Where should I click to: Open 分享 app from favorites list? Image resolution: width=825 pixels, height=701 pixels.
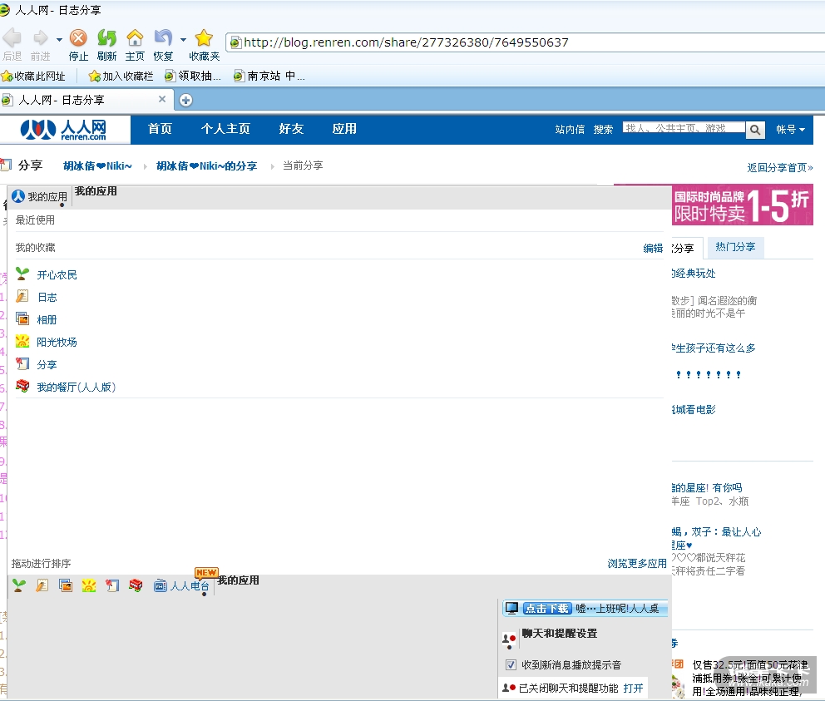point(47,364)
